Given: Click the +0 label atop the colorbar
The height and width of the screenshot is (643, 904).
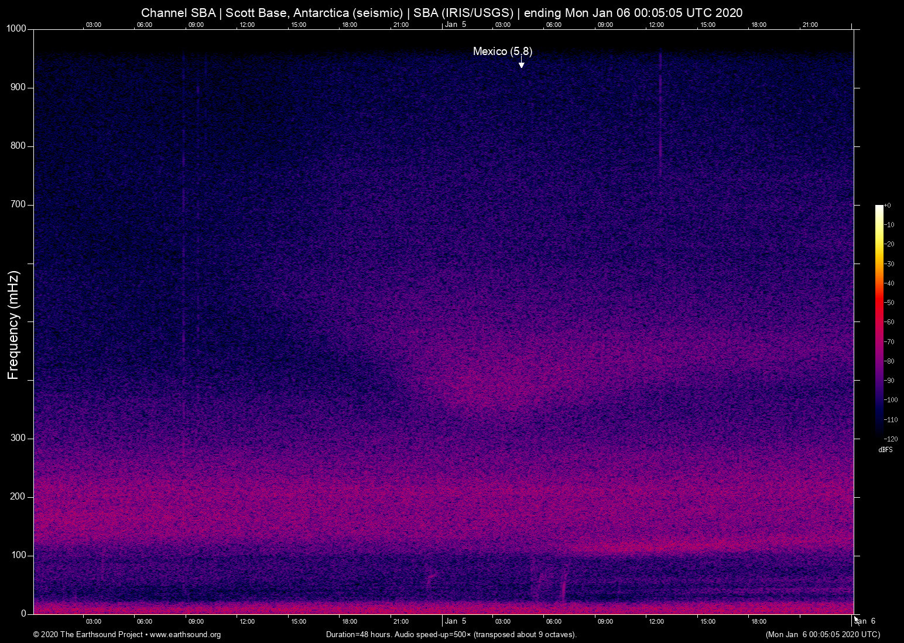Looking at the screenshot, I should pyautogui.click(x=888, y=205).
